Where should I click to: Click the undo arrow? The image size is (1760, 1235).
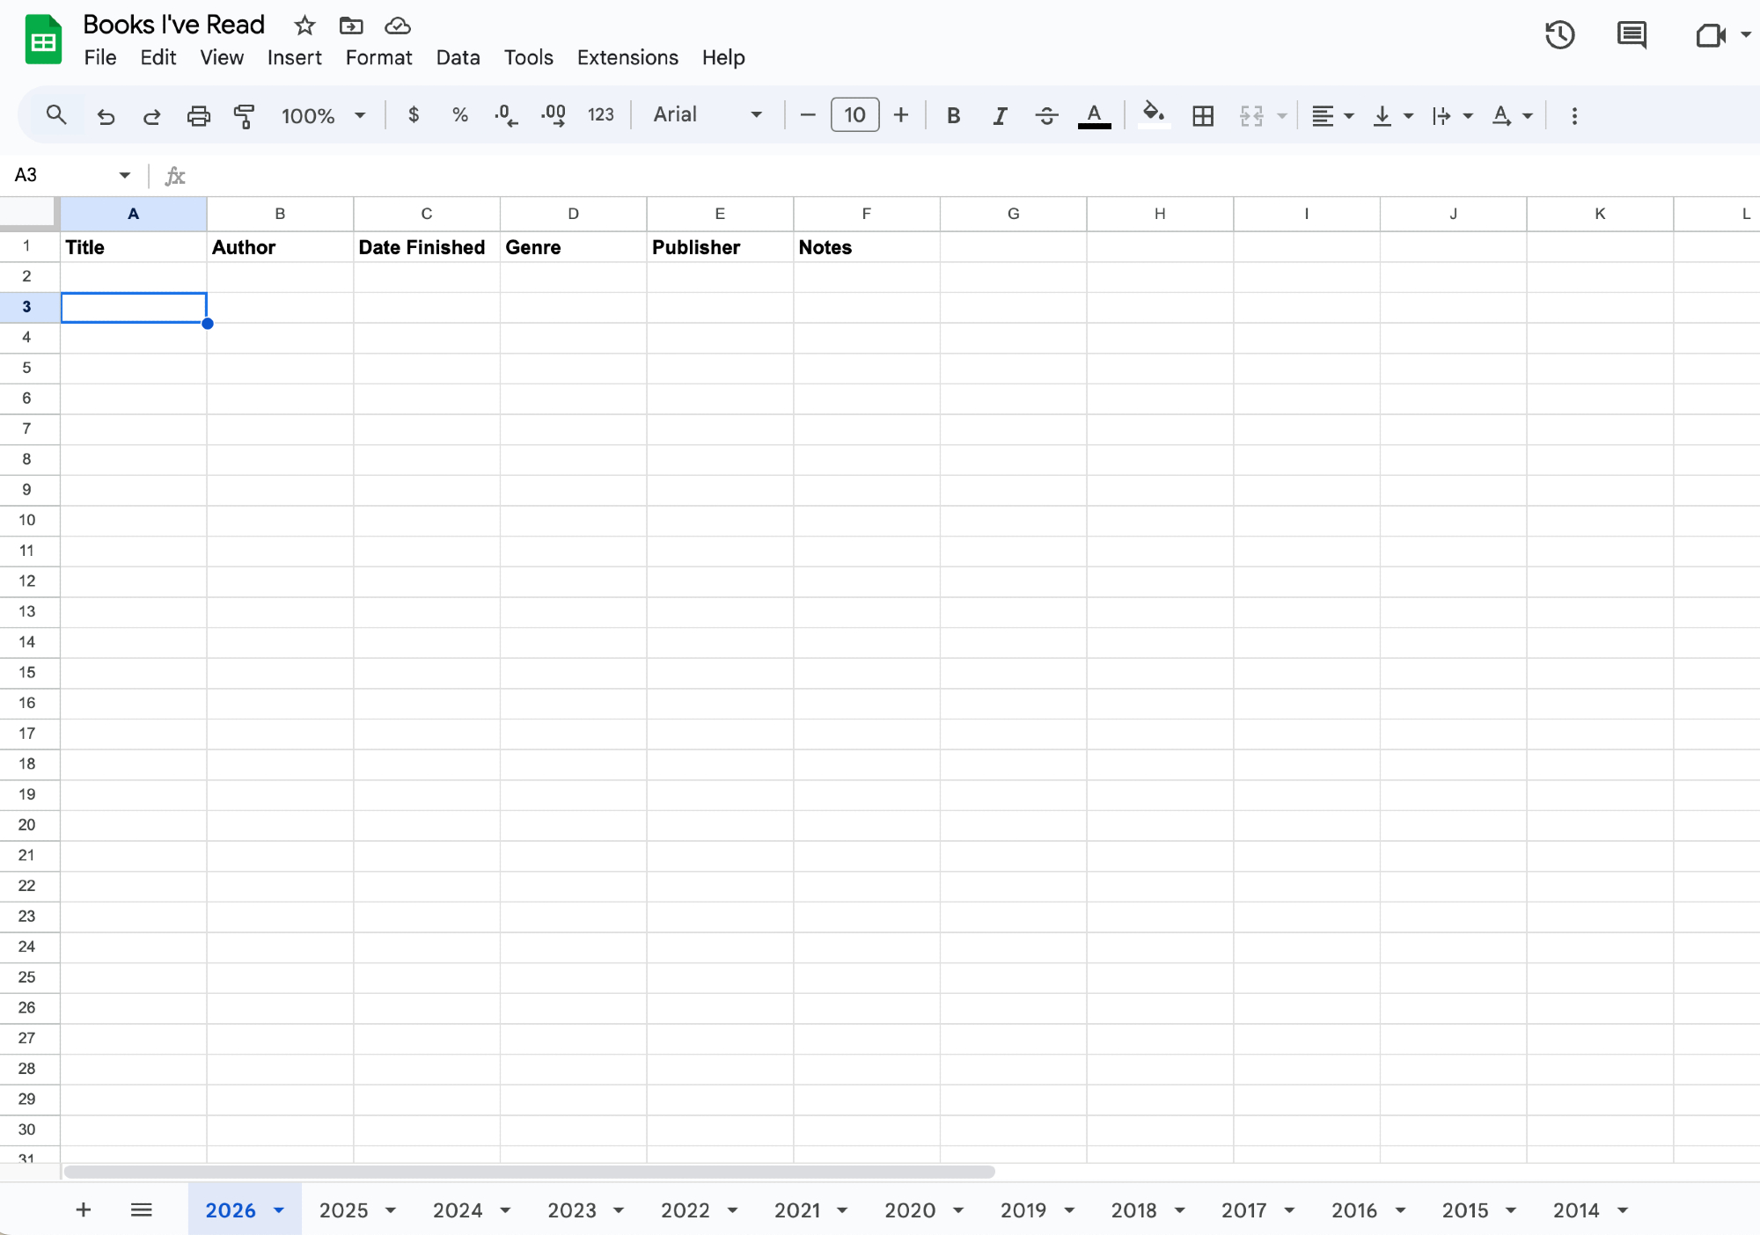[x=106, y=115]
